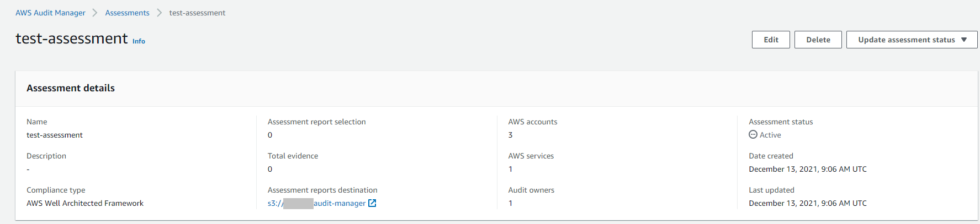
Task: Select the Assessment details heading
Action: pyautogui.click(x=71, y=88)
